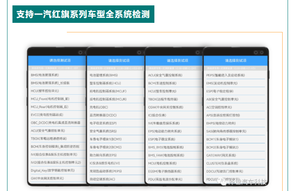Screen dimensions: 293x191
Task: Open 前电机控制器系统(MCUF) row
Action: (116, 91)
